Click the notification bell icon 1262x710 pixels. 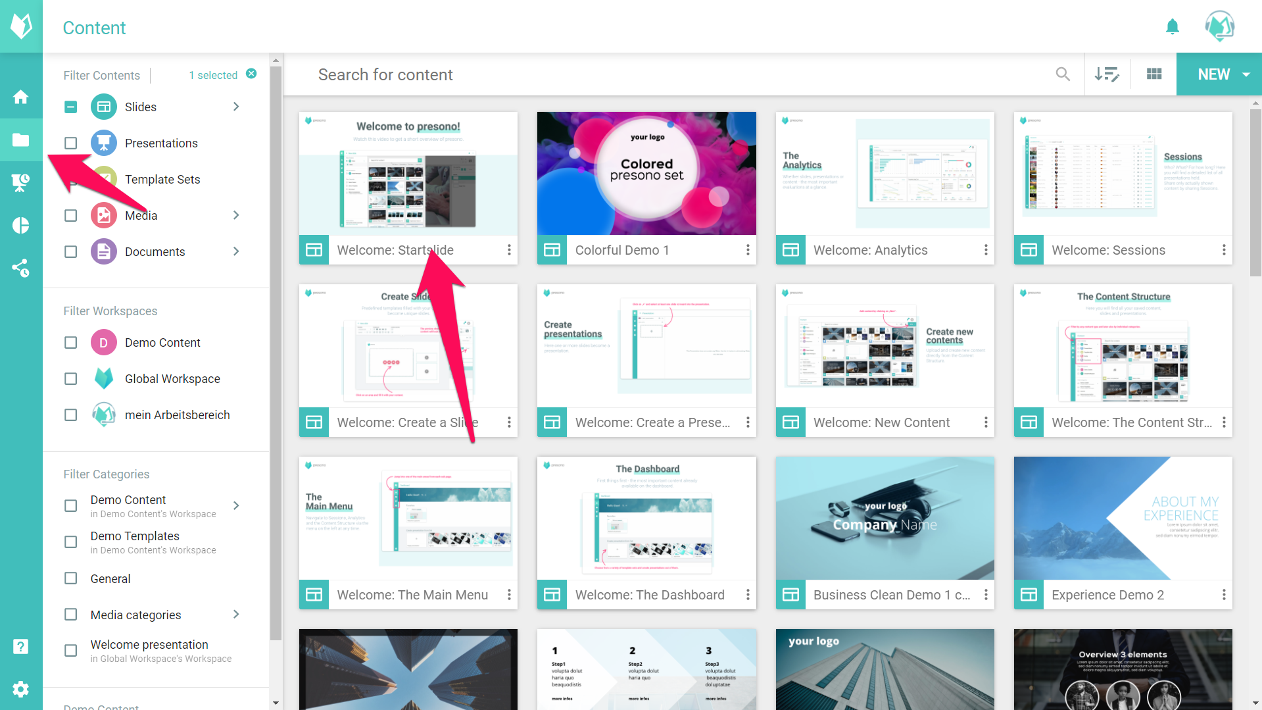tap(1172, 27)
